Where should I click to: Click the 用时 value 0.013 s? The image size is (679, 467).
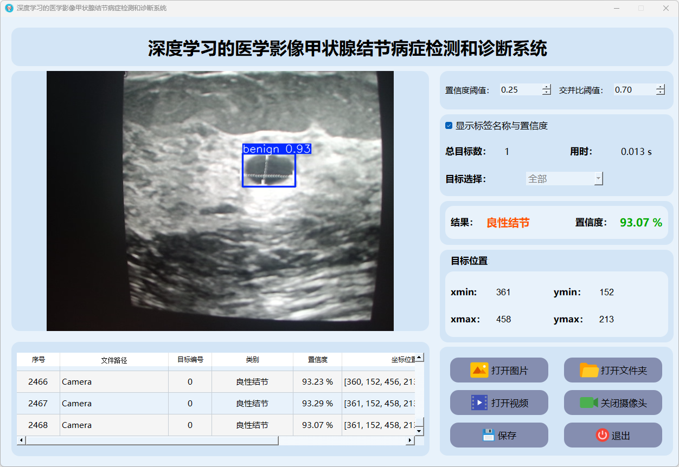tap(636, 152)
